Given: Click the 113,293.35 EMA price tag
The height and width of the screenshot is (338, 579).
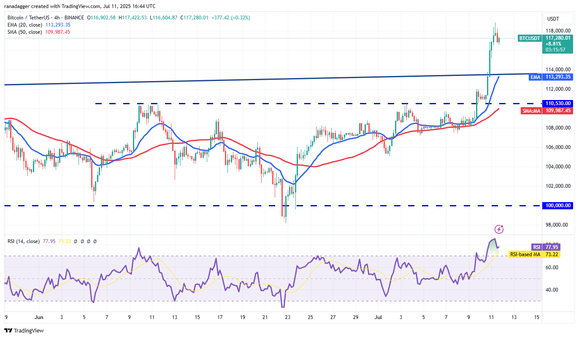Looking at the screenshot, I should point(558,77).
